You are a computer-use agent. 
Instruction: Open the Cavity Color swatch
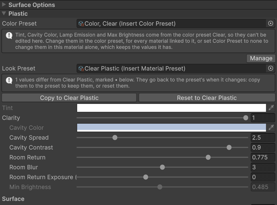(x=171, y=128)
